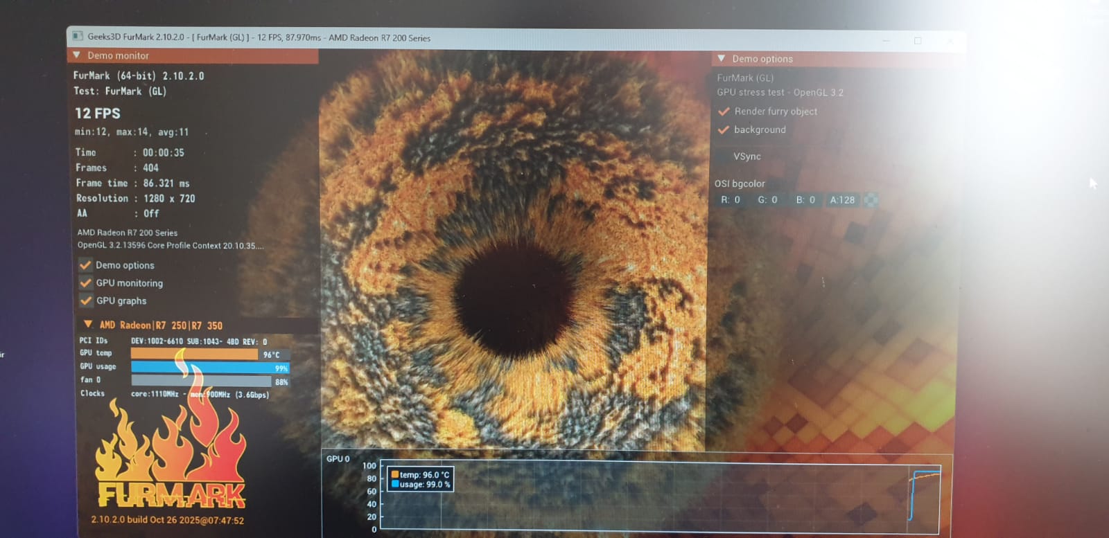The width and height of the screenshot is (1109, 538).
Task: Click the blue usage legend marker in graph
Action: pos(394,485)
